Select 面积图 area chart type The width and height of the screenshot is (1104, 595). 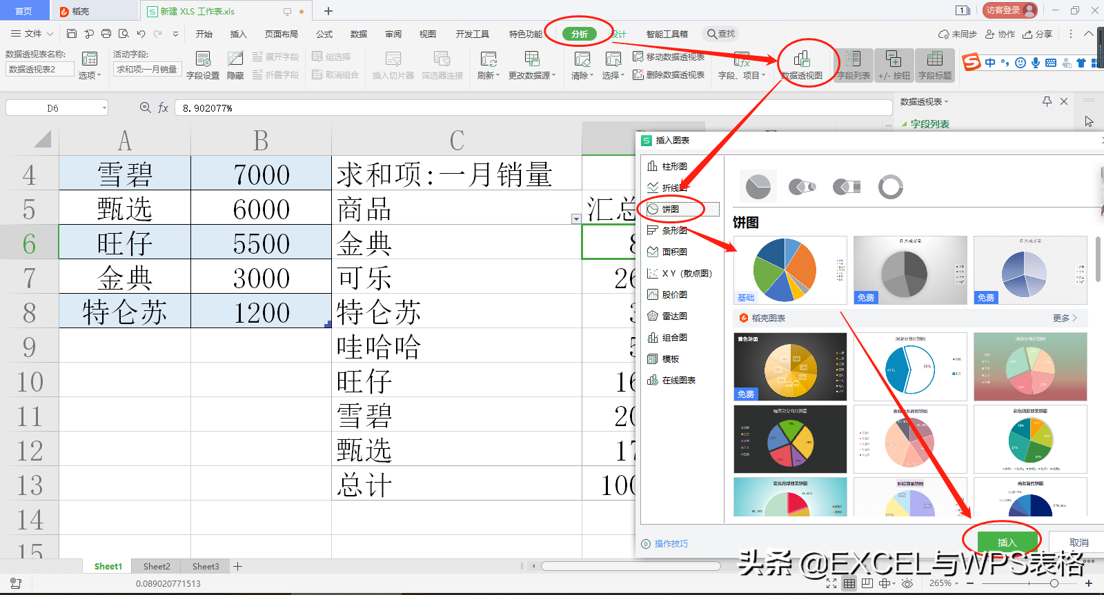pos(667,252)
